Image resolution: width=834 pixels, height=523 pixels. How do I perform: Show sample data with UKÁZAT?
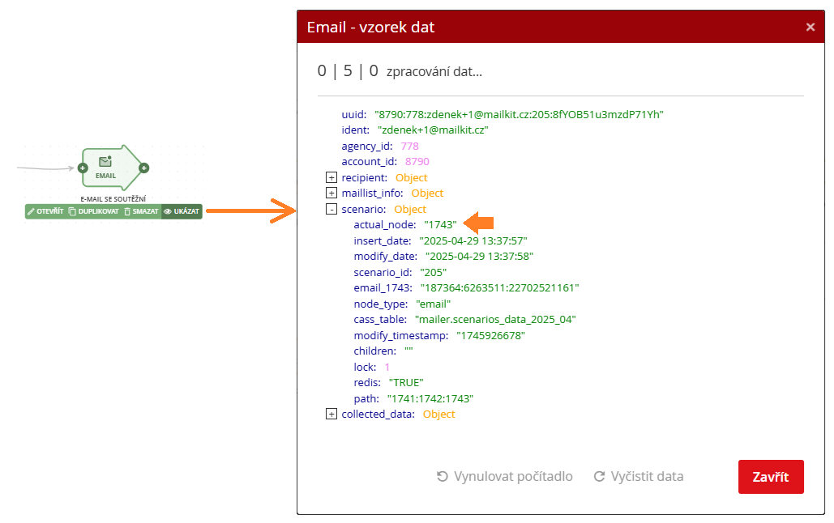coord(182,211)
